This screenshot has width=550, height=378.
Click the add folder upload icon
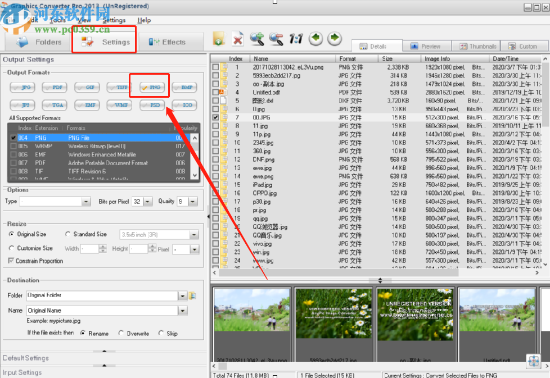tap(219, 38)
